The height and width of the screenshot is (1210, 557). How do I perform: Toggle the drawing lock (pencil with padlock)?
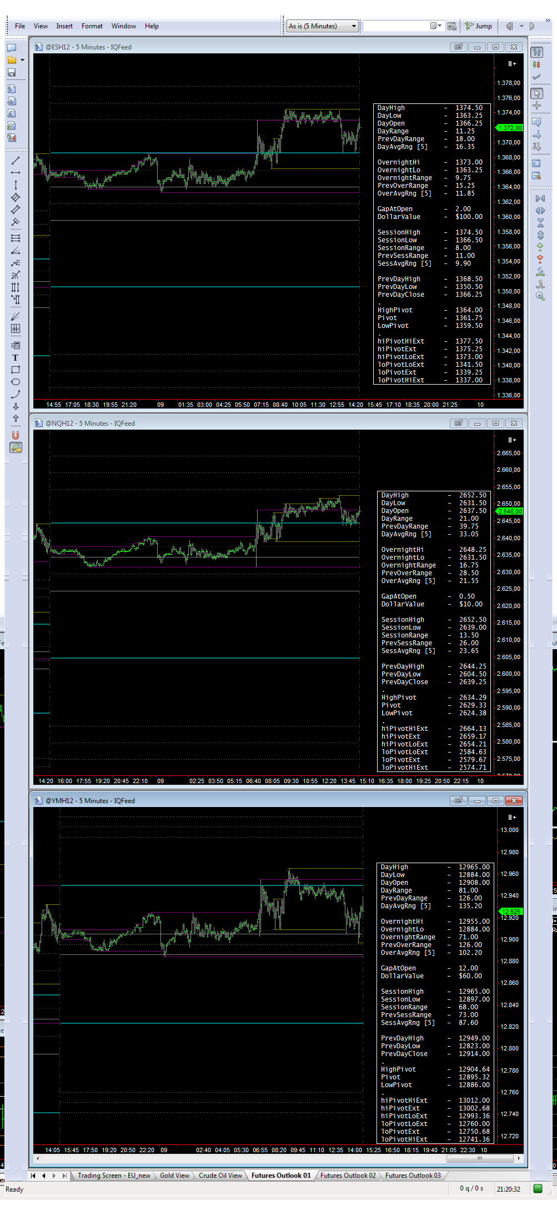16,447
